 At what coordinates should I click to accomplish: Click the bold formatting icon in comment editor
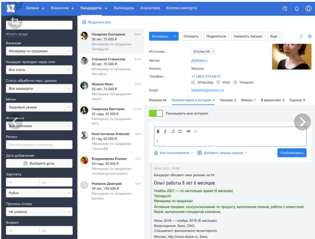coord(158,132)
